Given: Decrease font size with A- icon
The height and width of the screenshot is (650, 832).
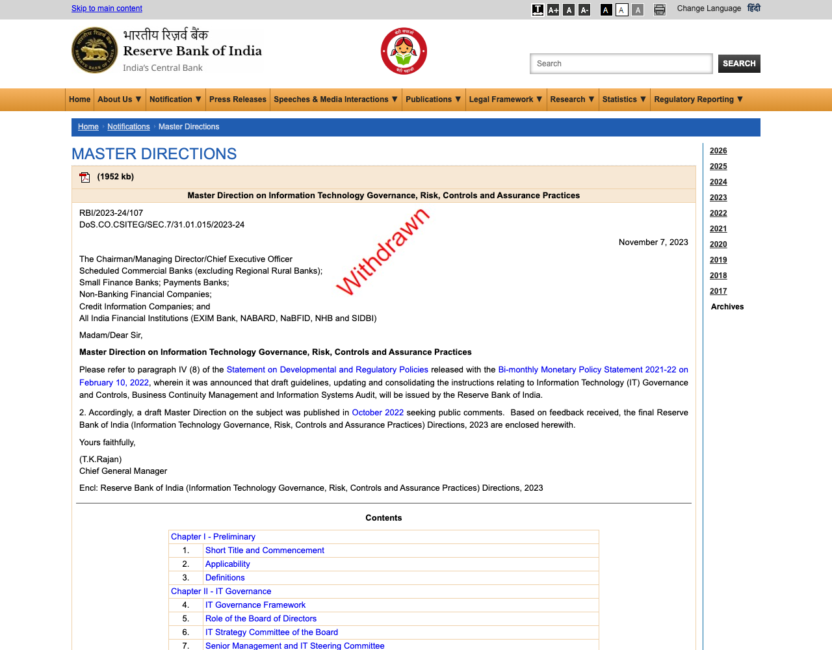Looking at the screenshot, I should 584,10.
